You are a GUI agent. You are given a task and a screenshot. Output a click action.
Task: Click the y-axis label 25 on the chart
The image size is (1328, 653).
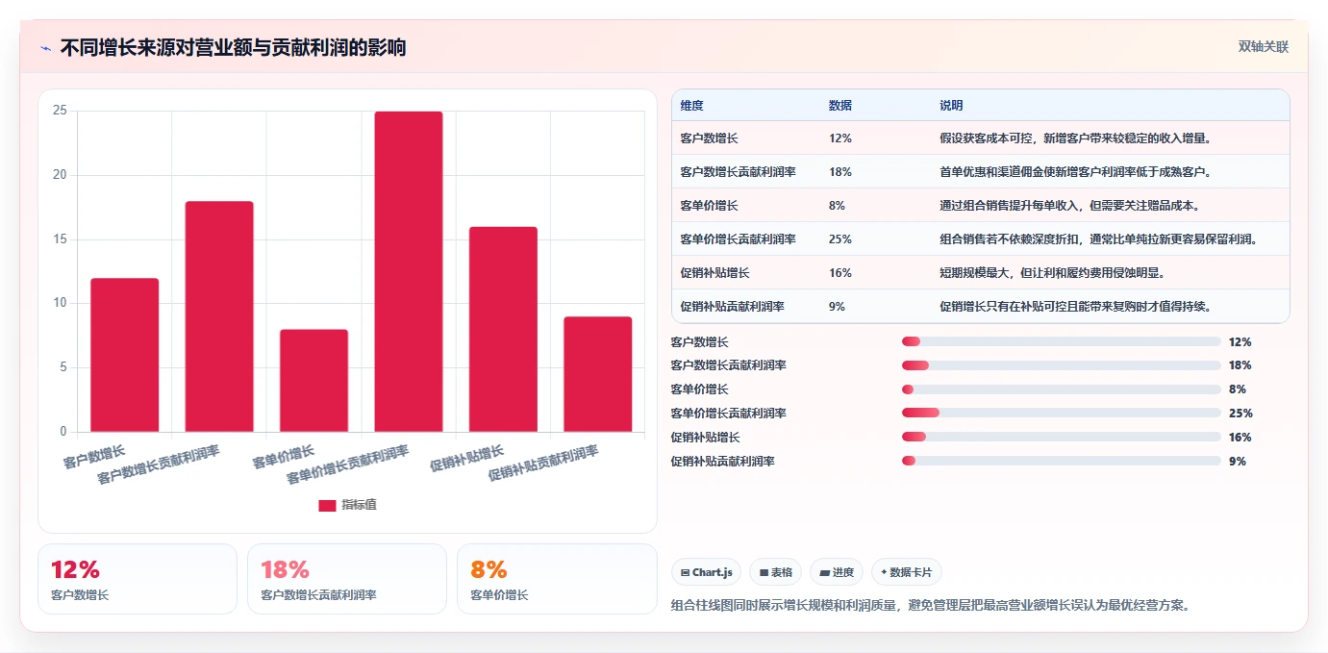pos(60,111)
